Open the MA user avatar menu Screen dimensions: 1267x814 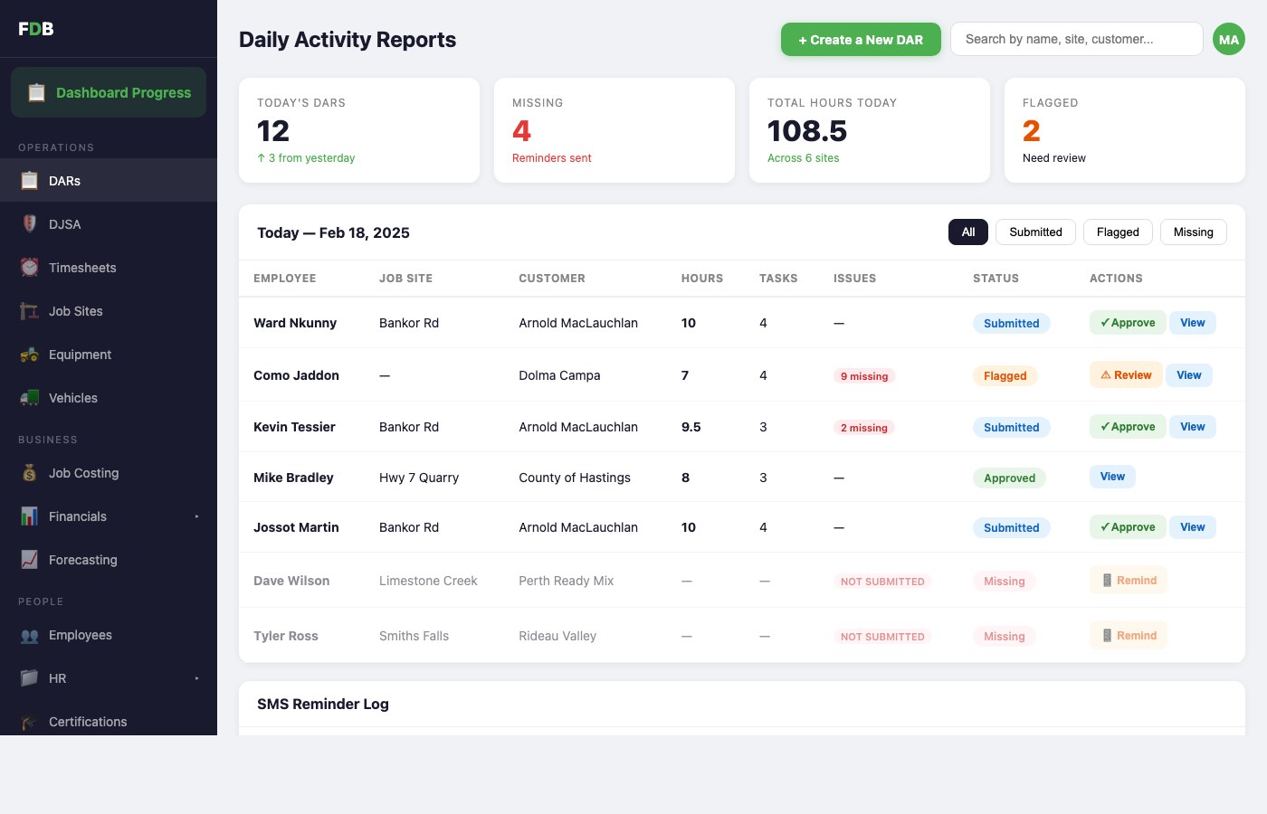coord(1228,39)
